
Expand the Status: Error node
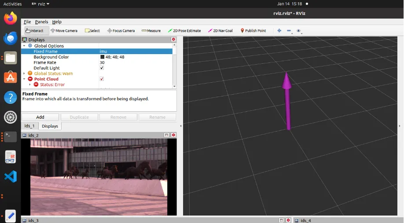click(x=30, y=84)
